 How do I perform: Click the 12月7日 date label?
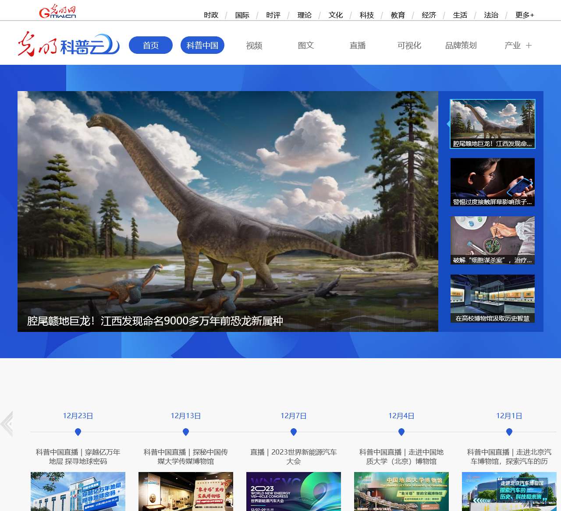(294, 416)
